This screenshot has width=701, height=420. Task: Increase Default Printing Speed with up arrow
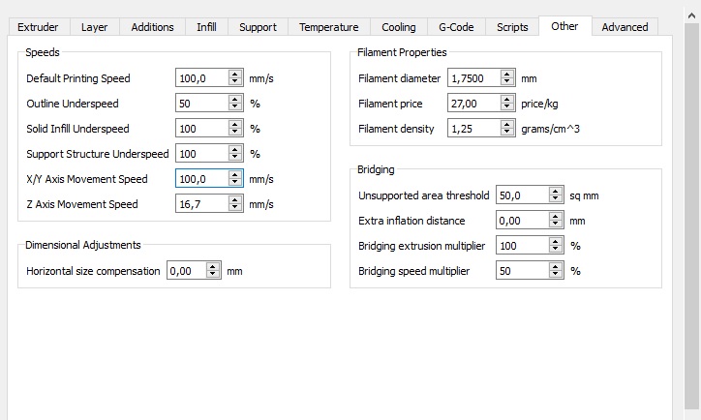coord(235,75)
